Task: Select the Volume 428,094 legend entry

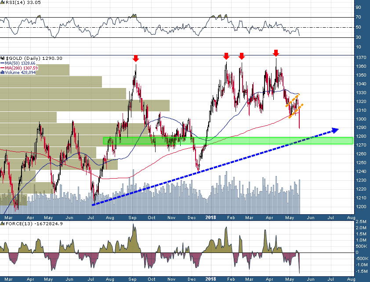Action: coord(20,73)
